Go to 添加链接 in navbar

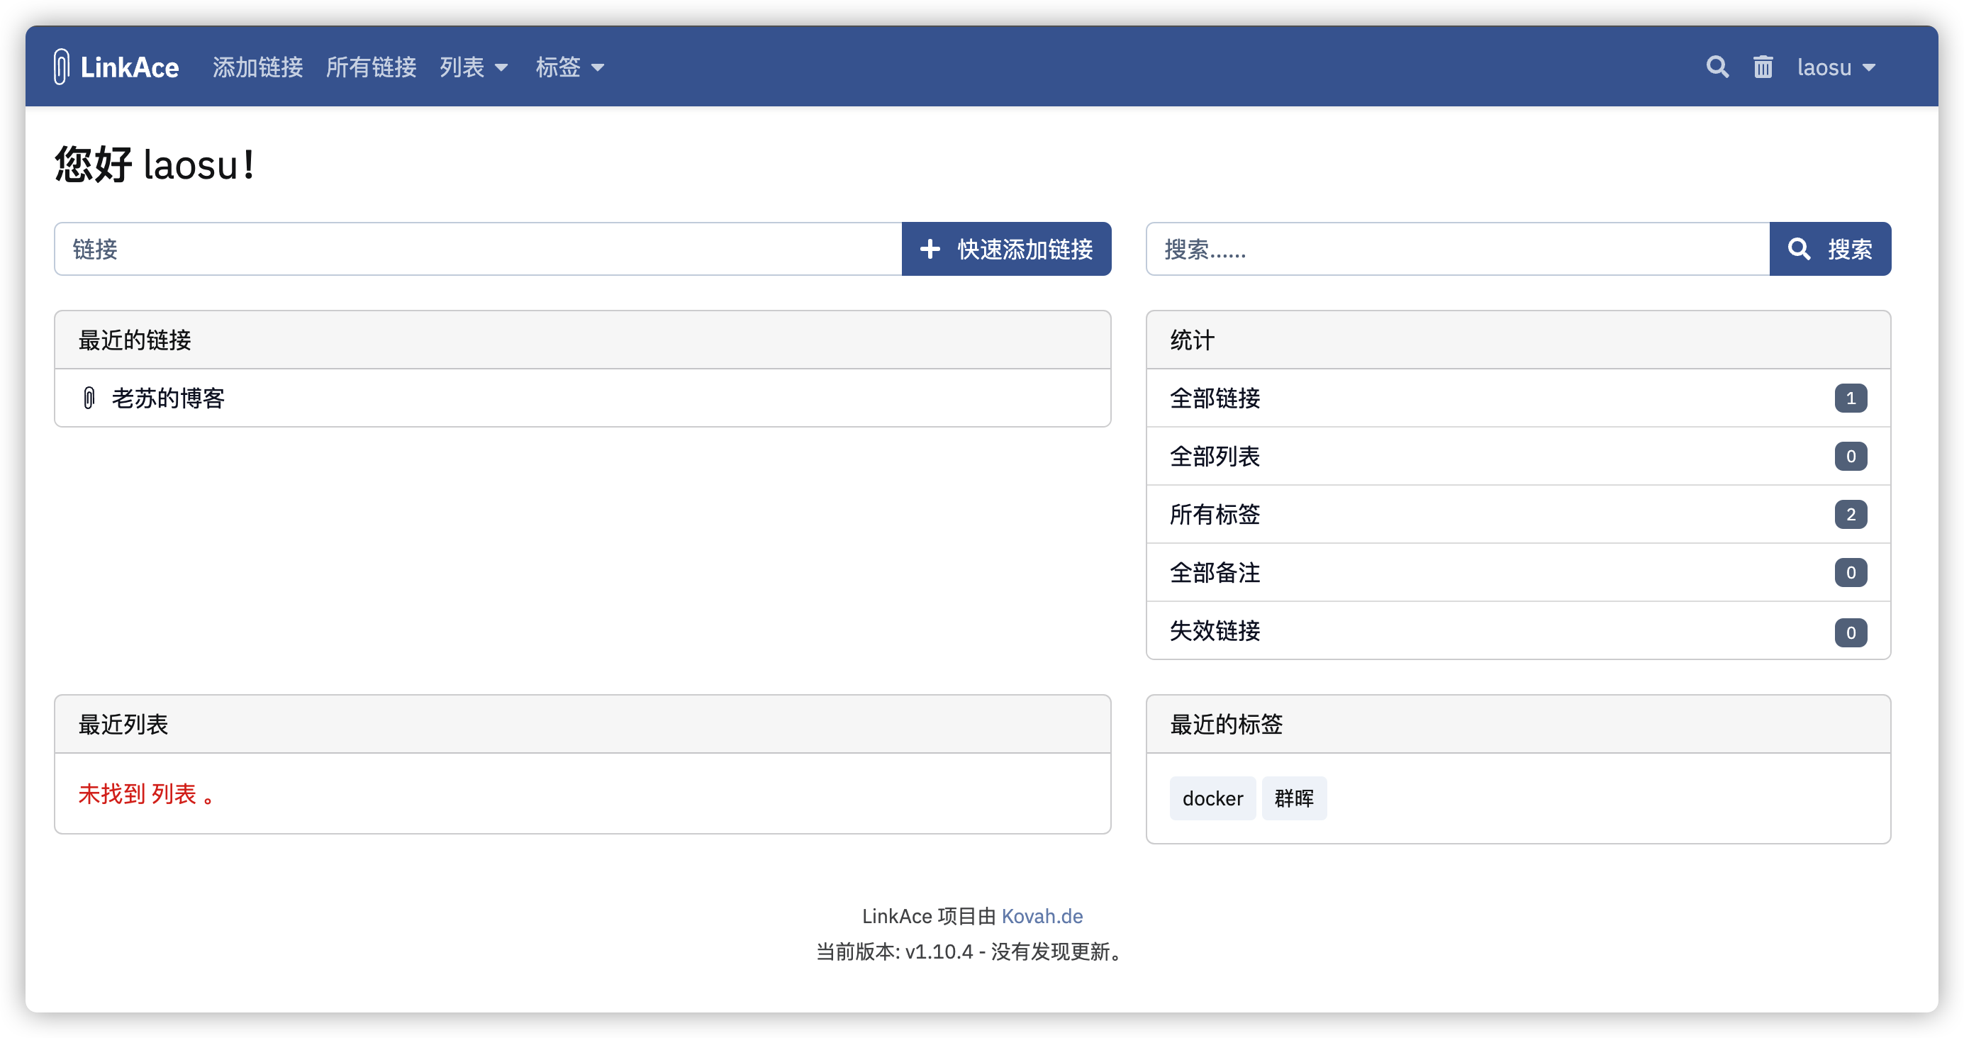[x=257, y=67]
